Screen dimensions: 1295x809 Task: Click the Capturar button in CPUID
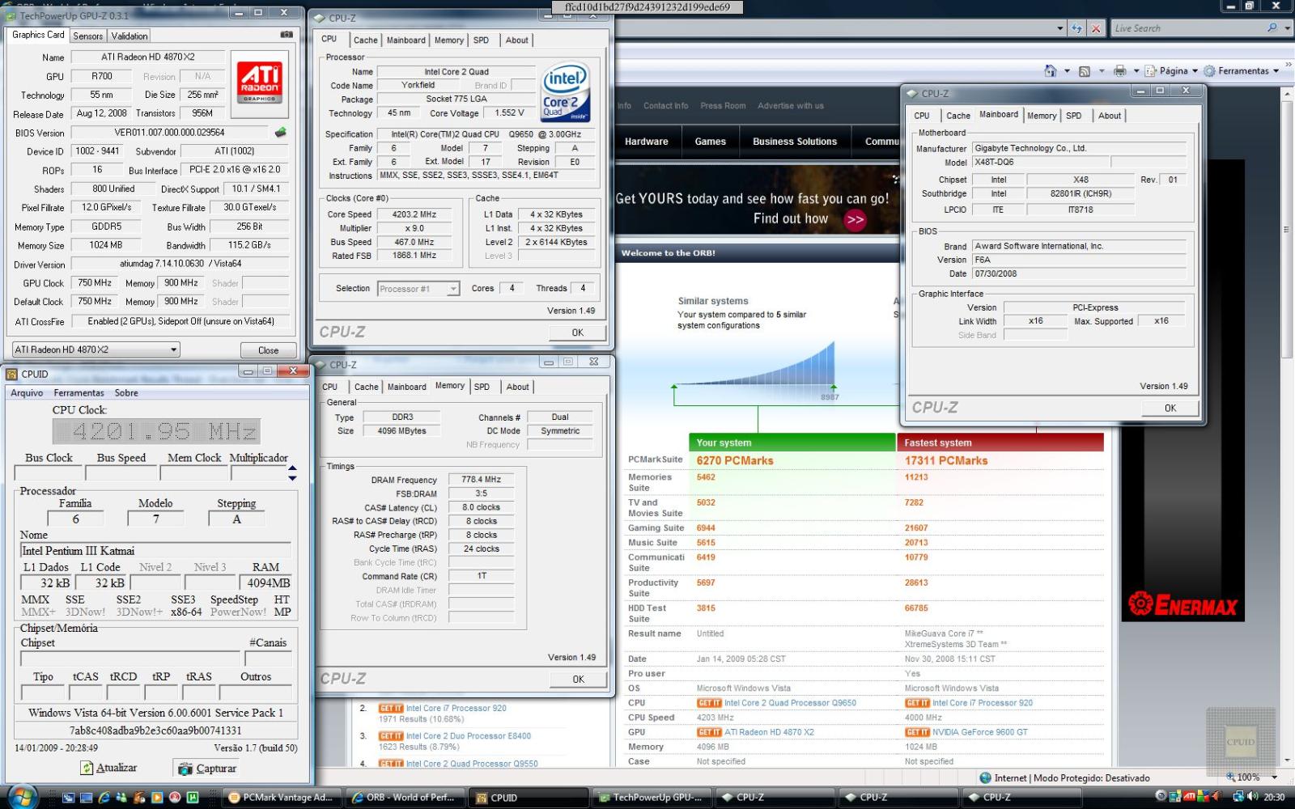click(207, 769)
